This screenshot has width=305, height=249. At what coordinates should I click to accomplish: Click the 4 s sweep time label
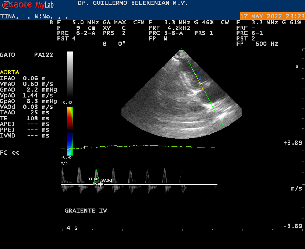coord(72,228)
